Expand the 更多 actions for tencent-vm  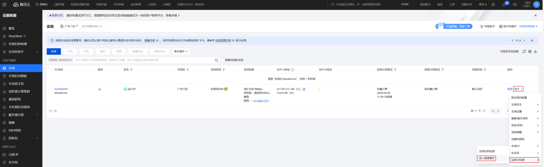coord(518,89)
